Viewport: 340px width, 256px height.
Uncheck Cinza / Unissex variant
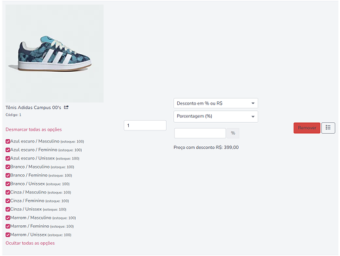(x=8, y=210)
